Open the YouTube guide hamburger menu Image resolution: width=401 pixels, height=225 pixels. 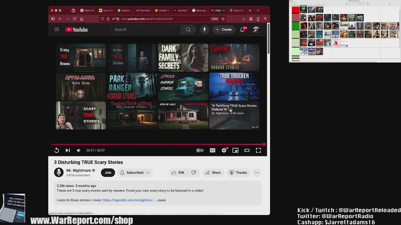pyautogui.click(x=57, y=29)
